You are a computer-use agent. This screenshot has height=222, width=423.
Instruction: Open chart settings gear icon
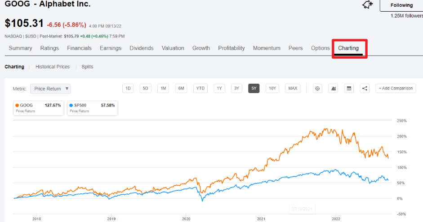click(x=317, y=89)
